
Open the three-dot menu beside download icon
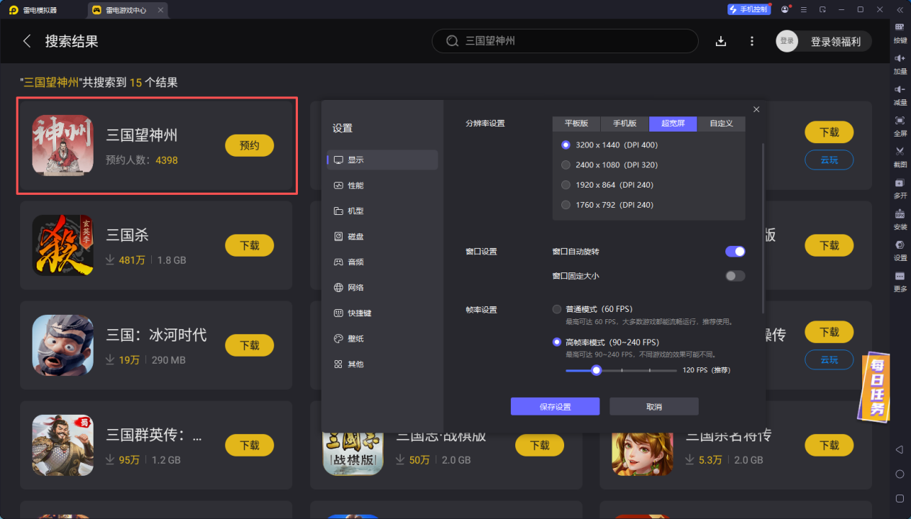click(x=751, y=41)
